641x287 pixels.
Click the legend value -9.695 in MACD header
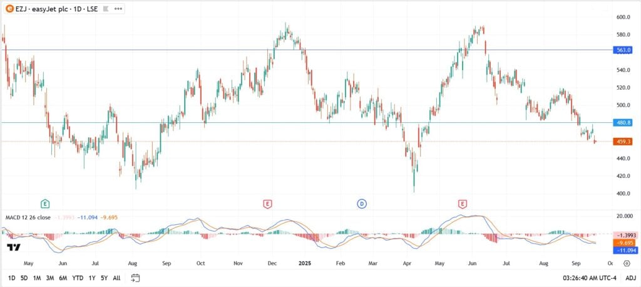(109, 217)
